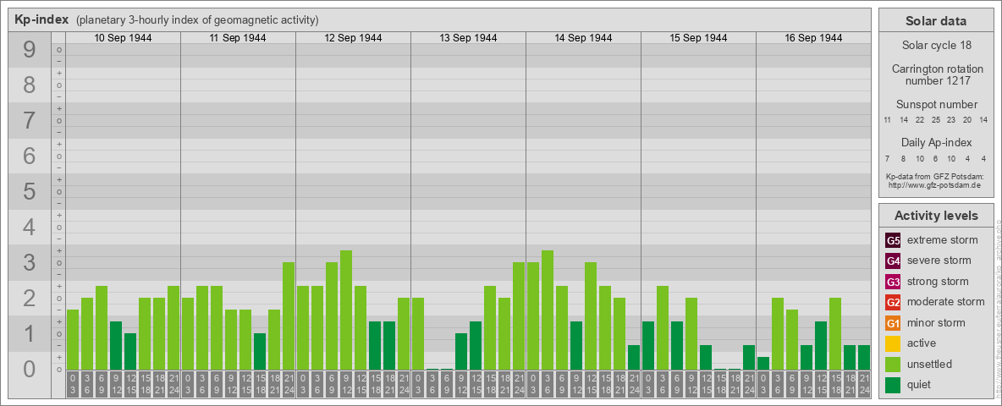Click Ap-index value 6
The width and height of the screenshot is (1002, 406).
pyautogui.click(x=935, y=158)
